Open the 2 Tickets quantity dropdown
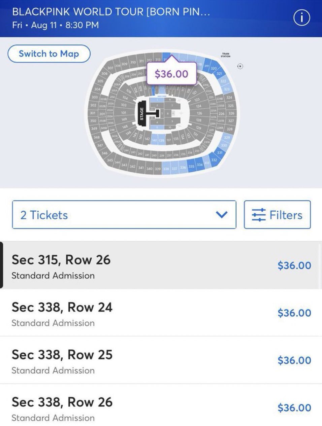 pyautogui.click(x=124, y=215)
